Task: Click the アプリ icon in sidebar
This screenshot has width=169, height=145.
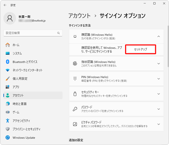Action: tap(7, 87)
